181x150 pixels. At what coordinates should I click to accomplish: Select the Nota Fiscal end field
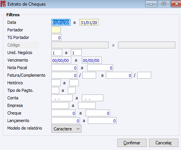click(100, 68)
